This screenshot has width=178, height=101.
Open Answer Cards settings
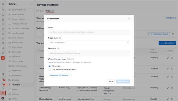pos(17,43)
